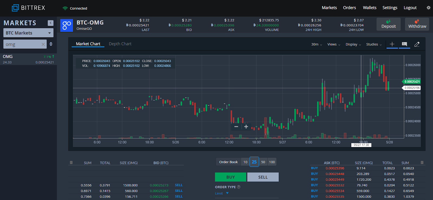433x200 pixels.
Task: Open the Orders page
Action: click(349, 8)
